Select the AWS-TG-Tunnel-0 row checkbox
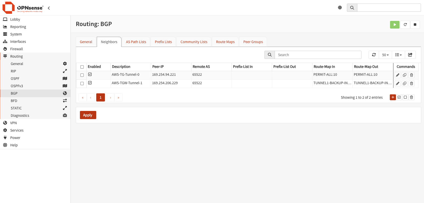424x203 pixels. (82, 75)
